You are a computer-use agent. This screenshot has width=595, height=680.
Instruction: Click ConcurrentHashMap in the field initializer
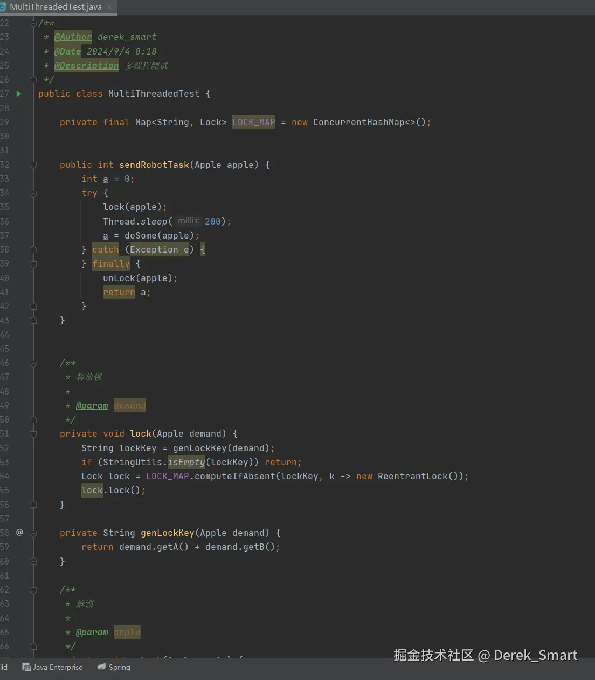tap(358, 122)
